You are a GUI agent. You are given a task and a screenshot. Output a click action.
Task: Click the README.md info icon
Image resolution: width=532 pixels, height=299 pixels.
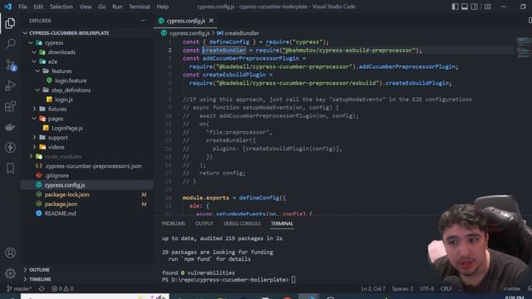pyautogui.click(x=39, y=213)
